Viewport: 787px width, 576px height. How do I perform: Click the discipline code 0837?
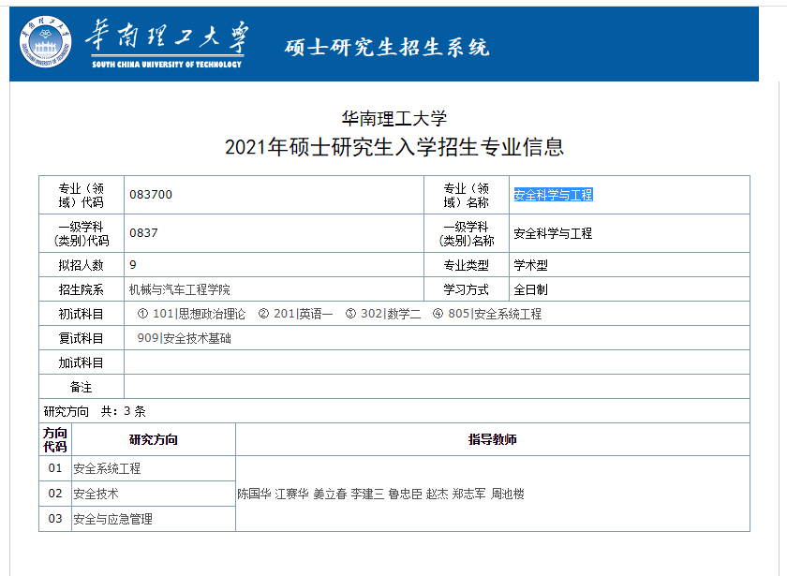[143, 233]
